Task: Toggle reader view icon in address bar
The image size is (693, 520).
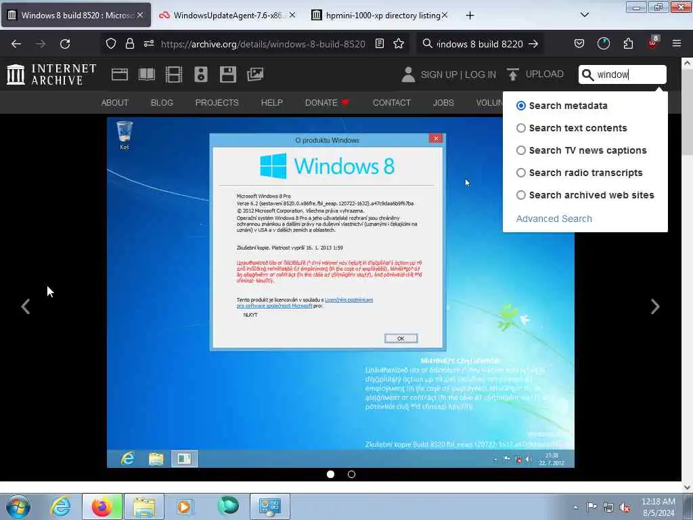Action: [379, 44]
